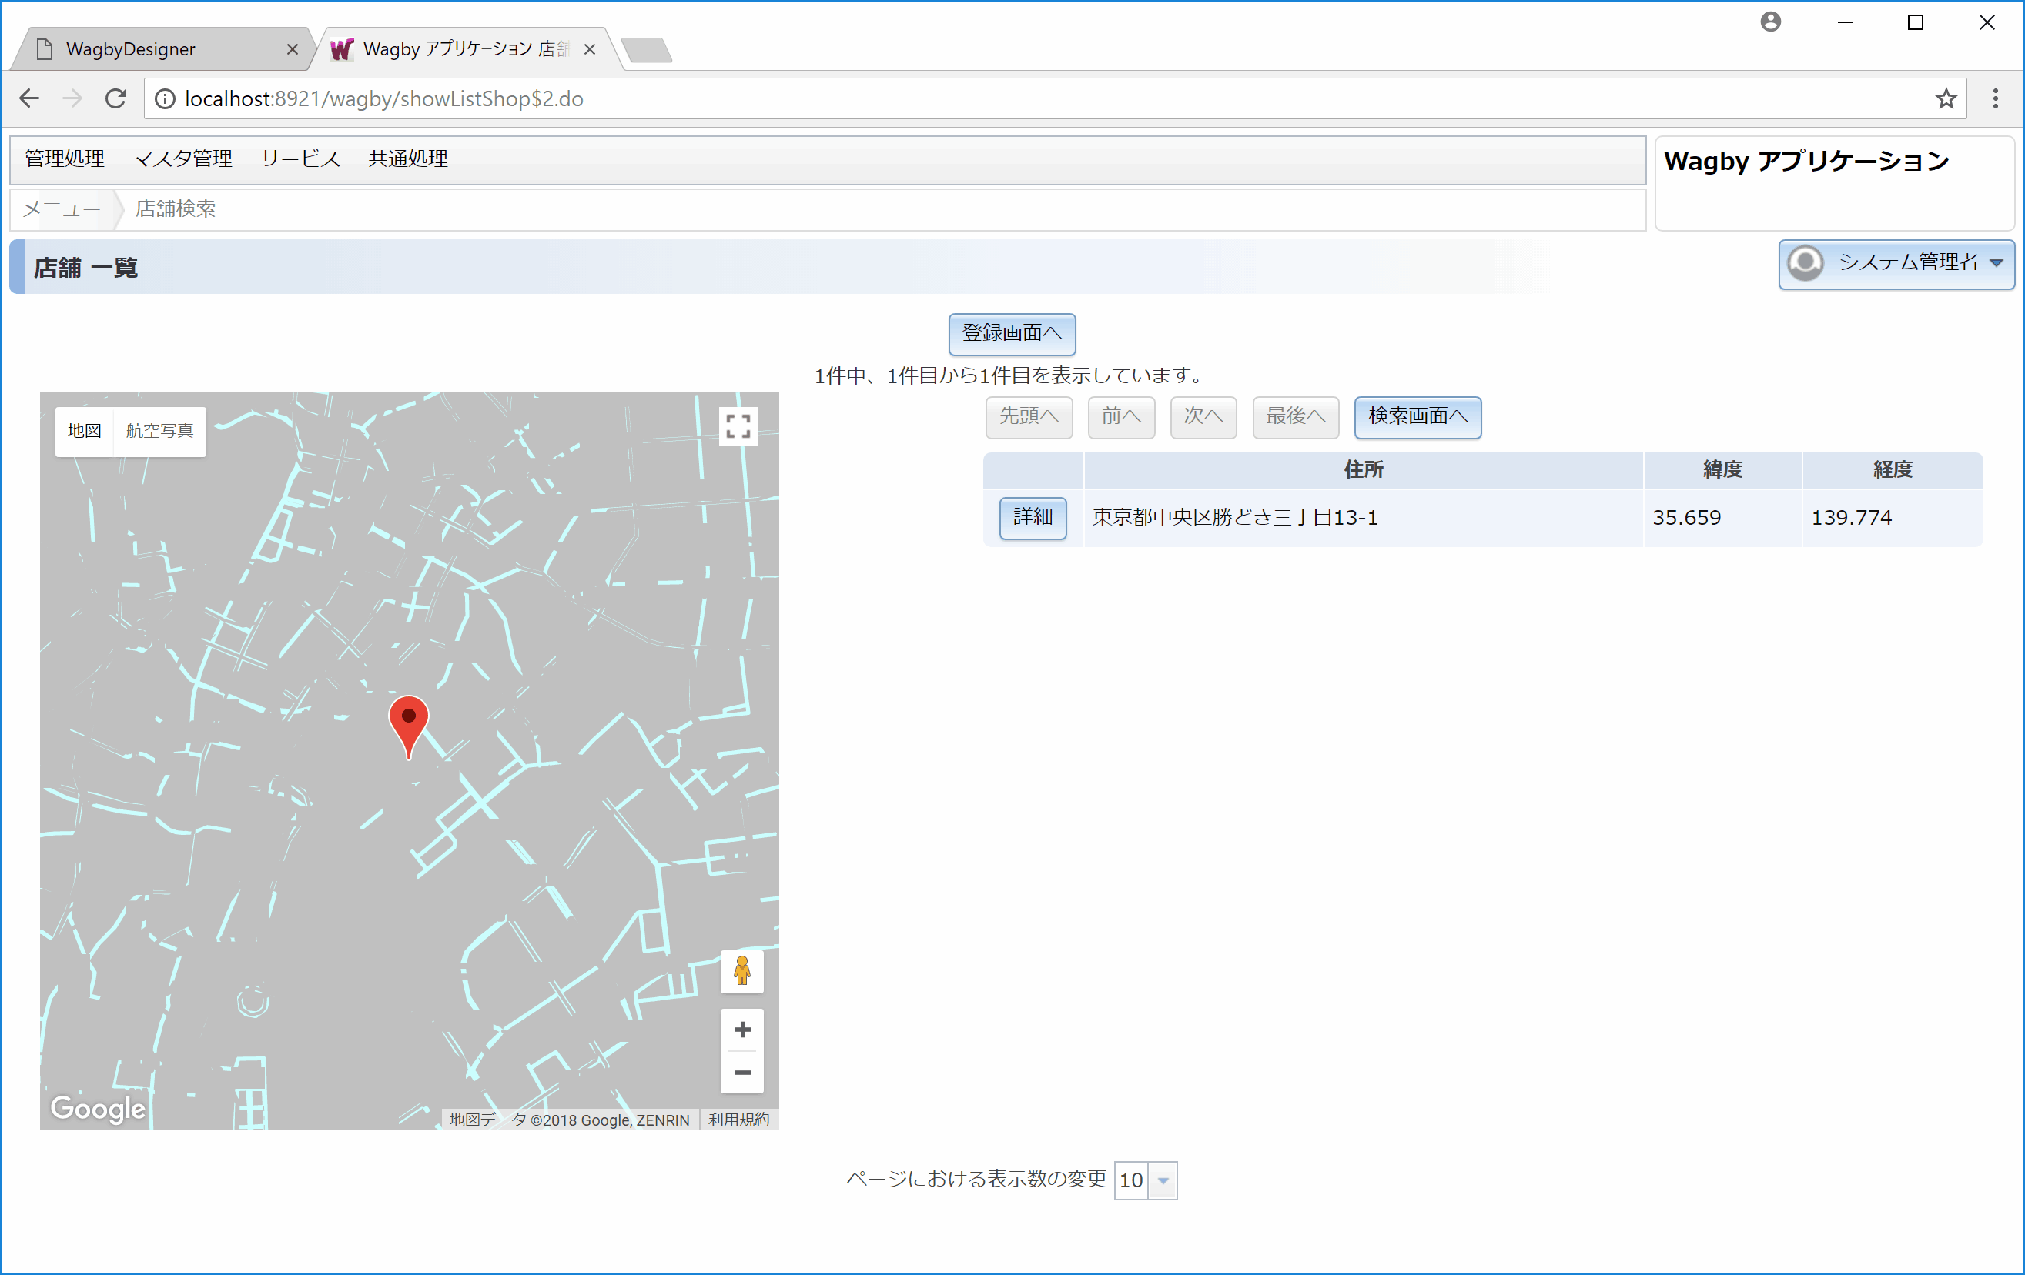Toggle map fullscreen view icon
Viewport: 2025px width, 1275px height.
pyautogui.click(x=738, y=426)
